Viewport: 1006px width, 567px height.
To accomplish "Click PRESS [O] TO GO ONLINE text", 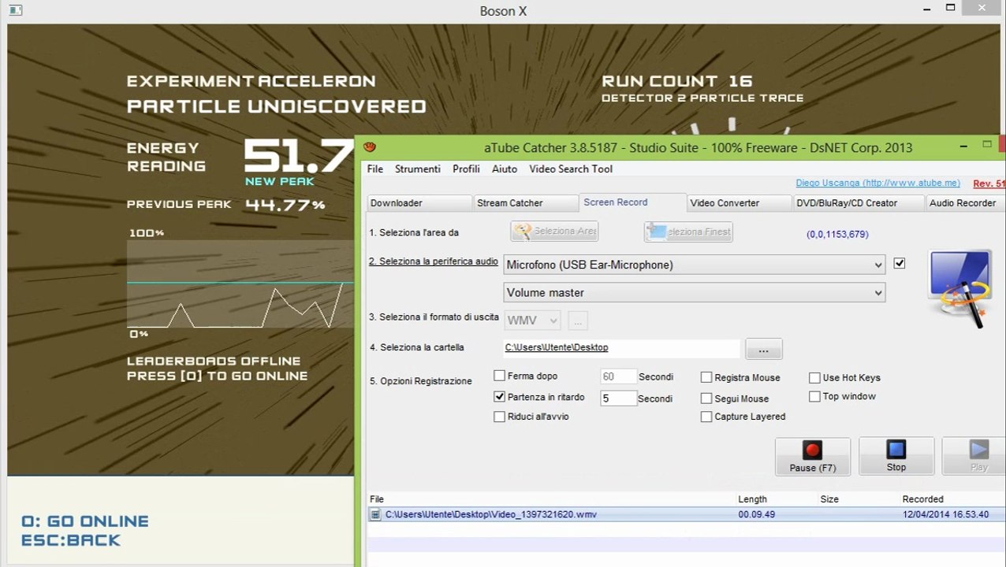I will (x=218, y=376).
